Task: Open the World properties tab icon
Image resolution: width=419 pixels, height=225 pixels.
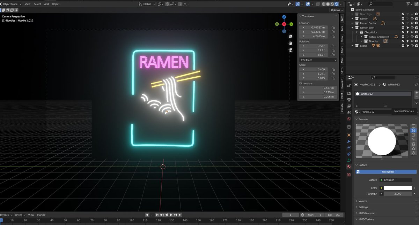Action: click(348, 119)
